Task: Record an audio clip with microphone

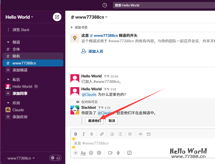Action: [118, 153]
